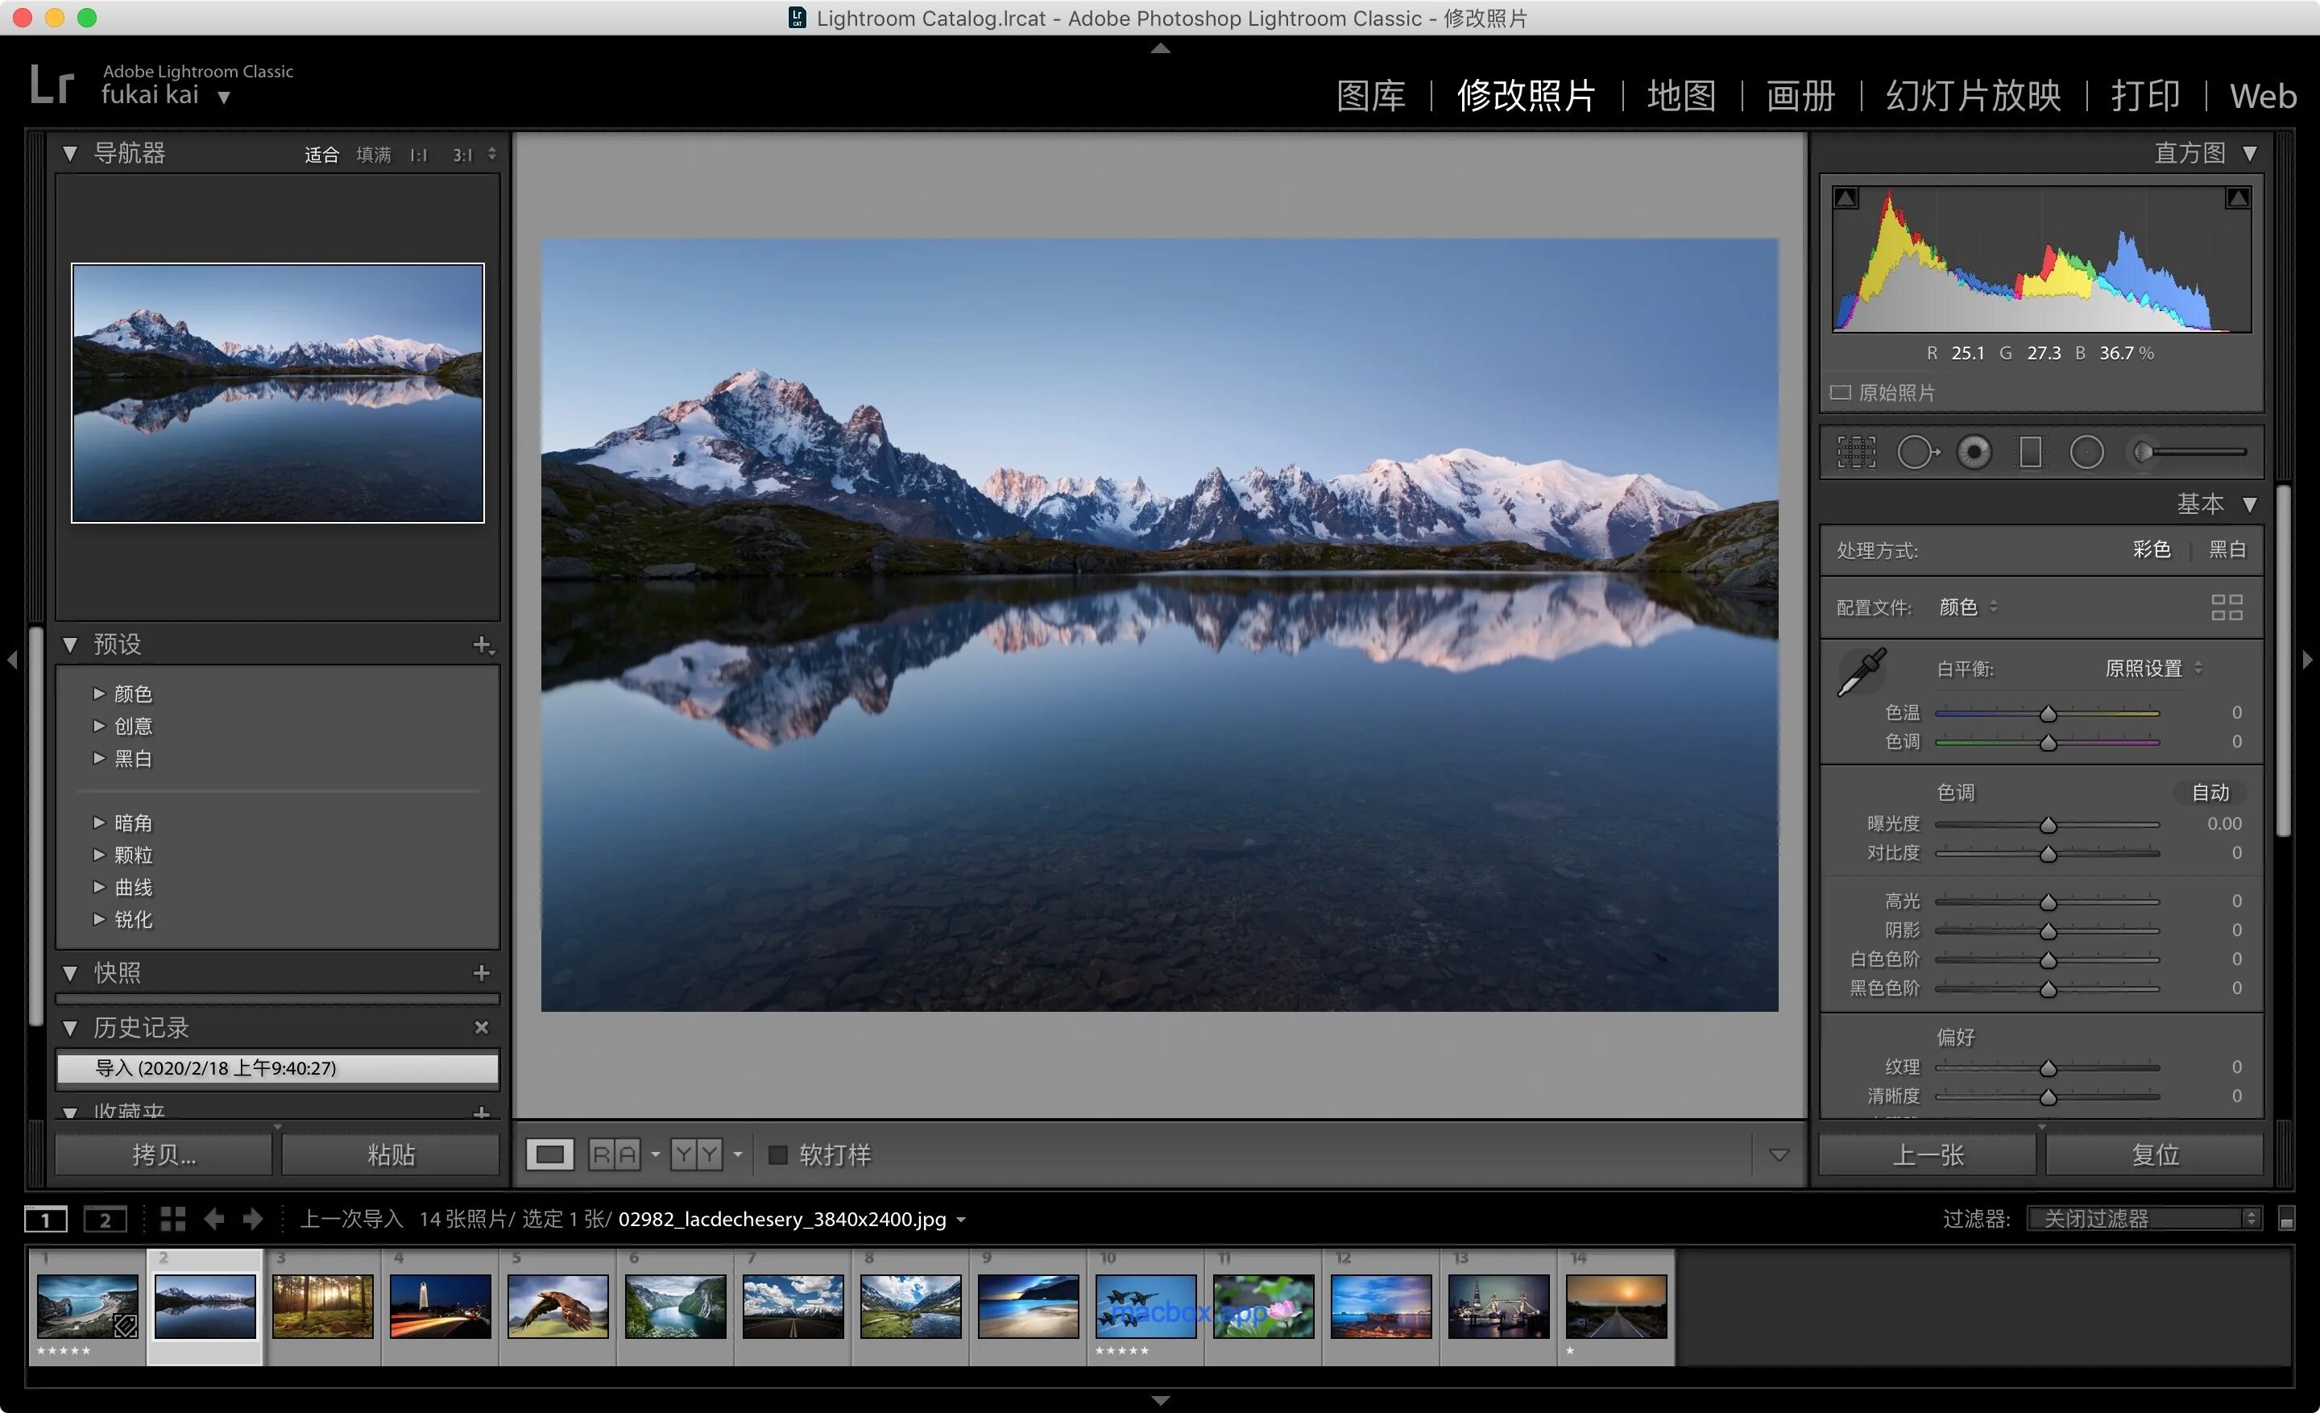Open the 幻灯片放映 module tab
This screenshot has width=2320, height=1413.
(1973, 96)
